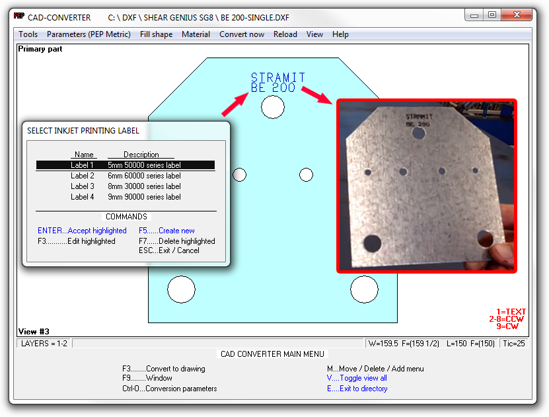Select Label 4 9mm 90000 series row
549x417 pixels.
(x=126, y=197)
